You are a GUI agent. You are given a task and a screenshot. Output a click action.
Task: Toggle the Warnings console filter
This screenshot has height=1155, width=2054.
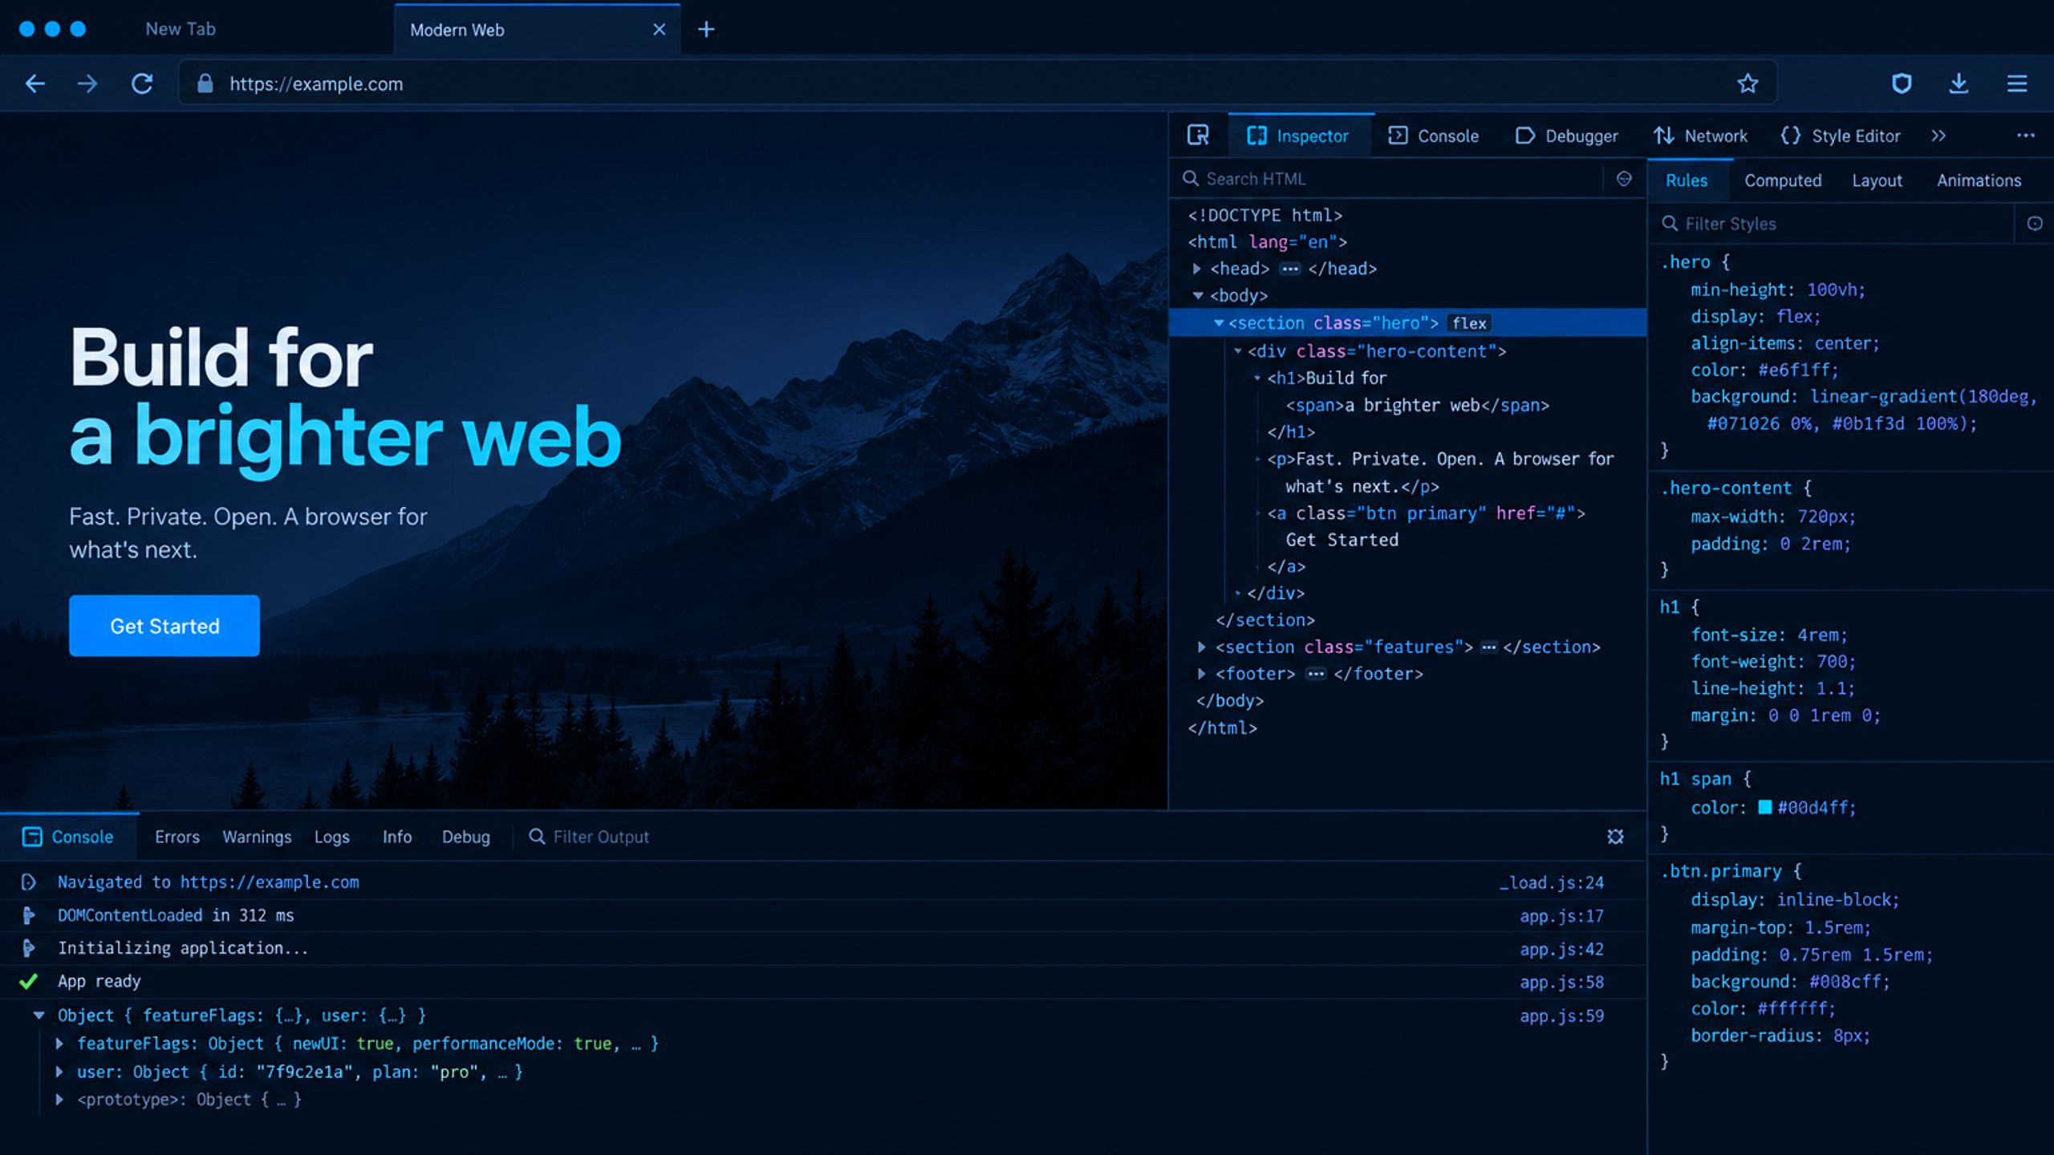click(x=257, y=837)
